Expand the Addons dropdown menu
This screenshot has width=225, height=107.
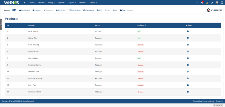pyautogui.click(x=93, y=3)
